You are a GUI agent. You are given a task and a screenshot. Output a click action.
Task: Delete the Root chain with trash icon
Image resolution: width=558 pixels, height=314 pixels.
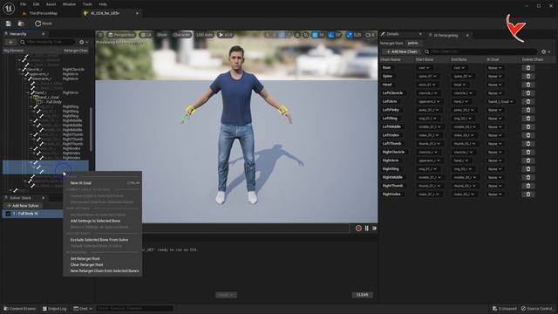coord(528,68)
